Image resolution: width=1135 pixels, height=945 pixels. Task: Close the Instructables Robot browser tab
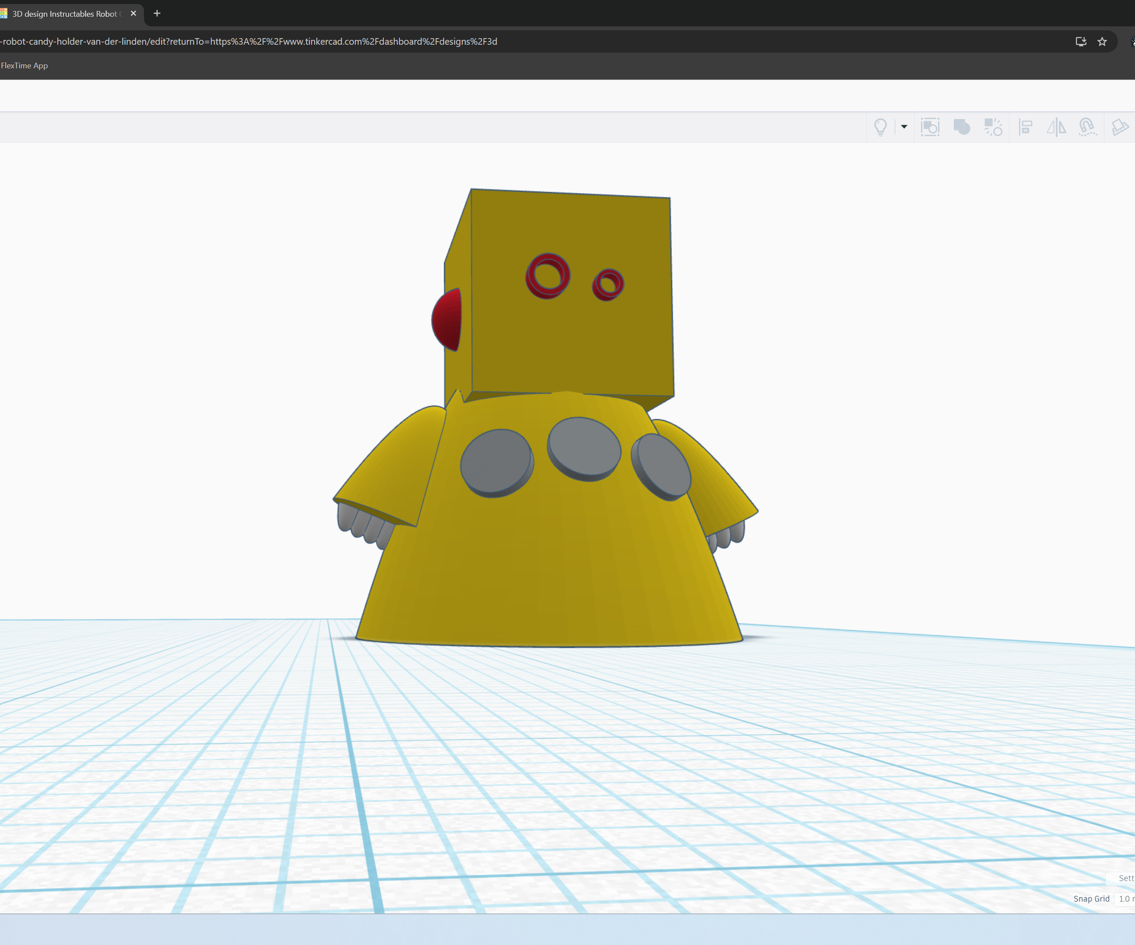pos(133,14)
